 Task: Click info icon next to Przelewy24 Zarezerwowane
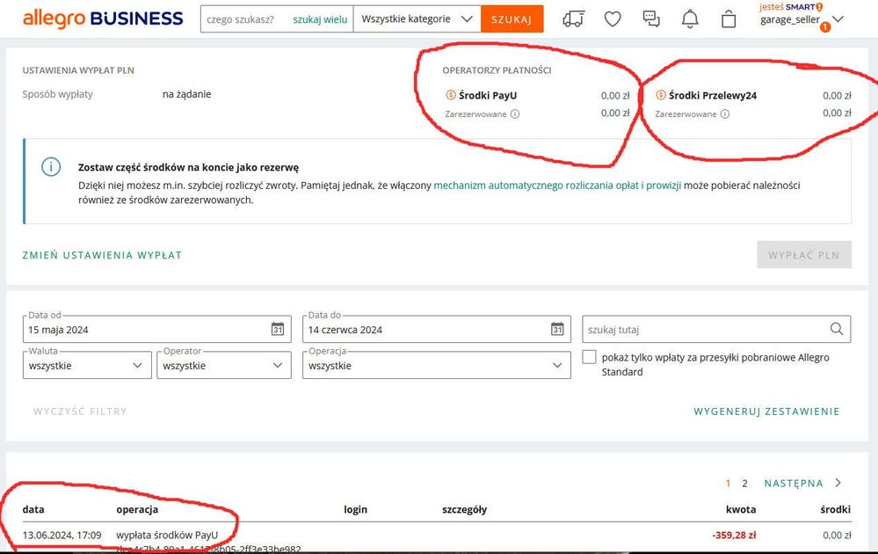point(725,113)
